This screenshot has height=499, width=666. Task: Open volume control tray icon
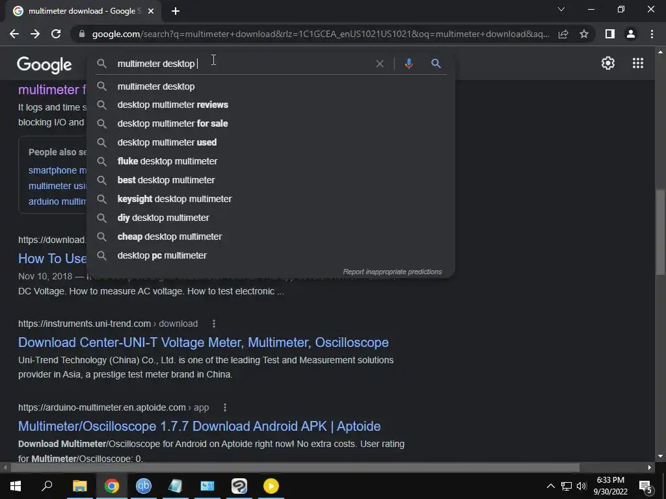tap(581, 486)
